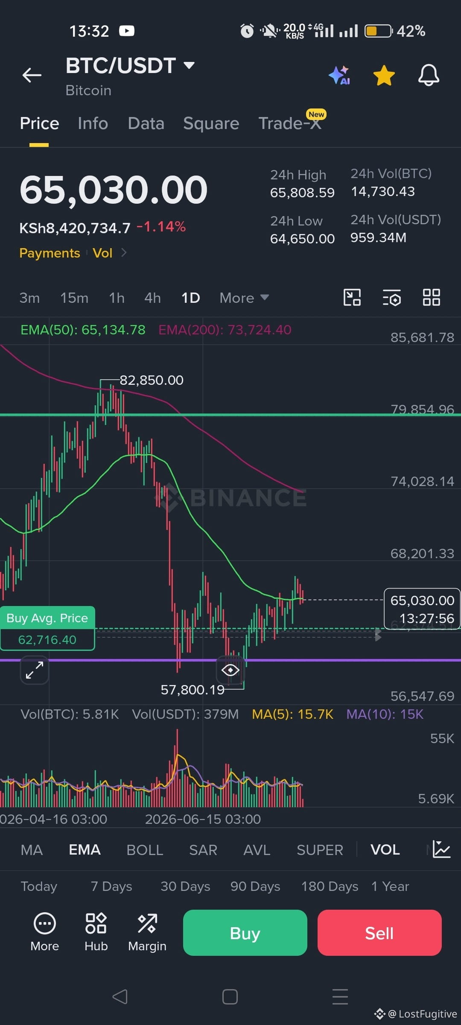Screen dimensions: 461x1025
Task: Open the Hub icon
Action: point(96,932)
